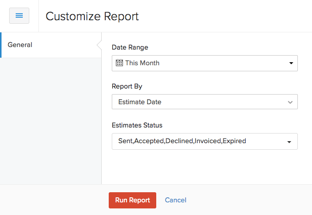Open the Sent,Accepted,Declined status dropdown
The image size is (312, 215).
click(x=204, y=141)
